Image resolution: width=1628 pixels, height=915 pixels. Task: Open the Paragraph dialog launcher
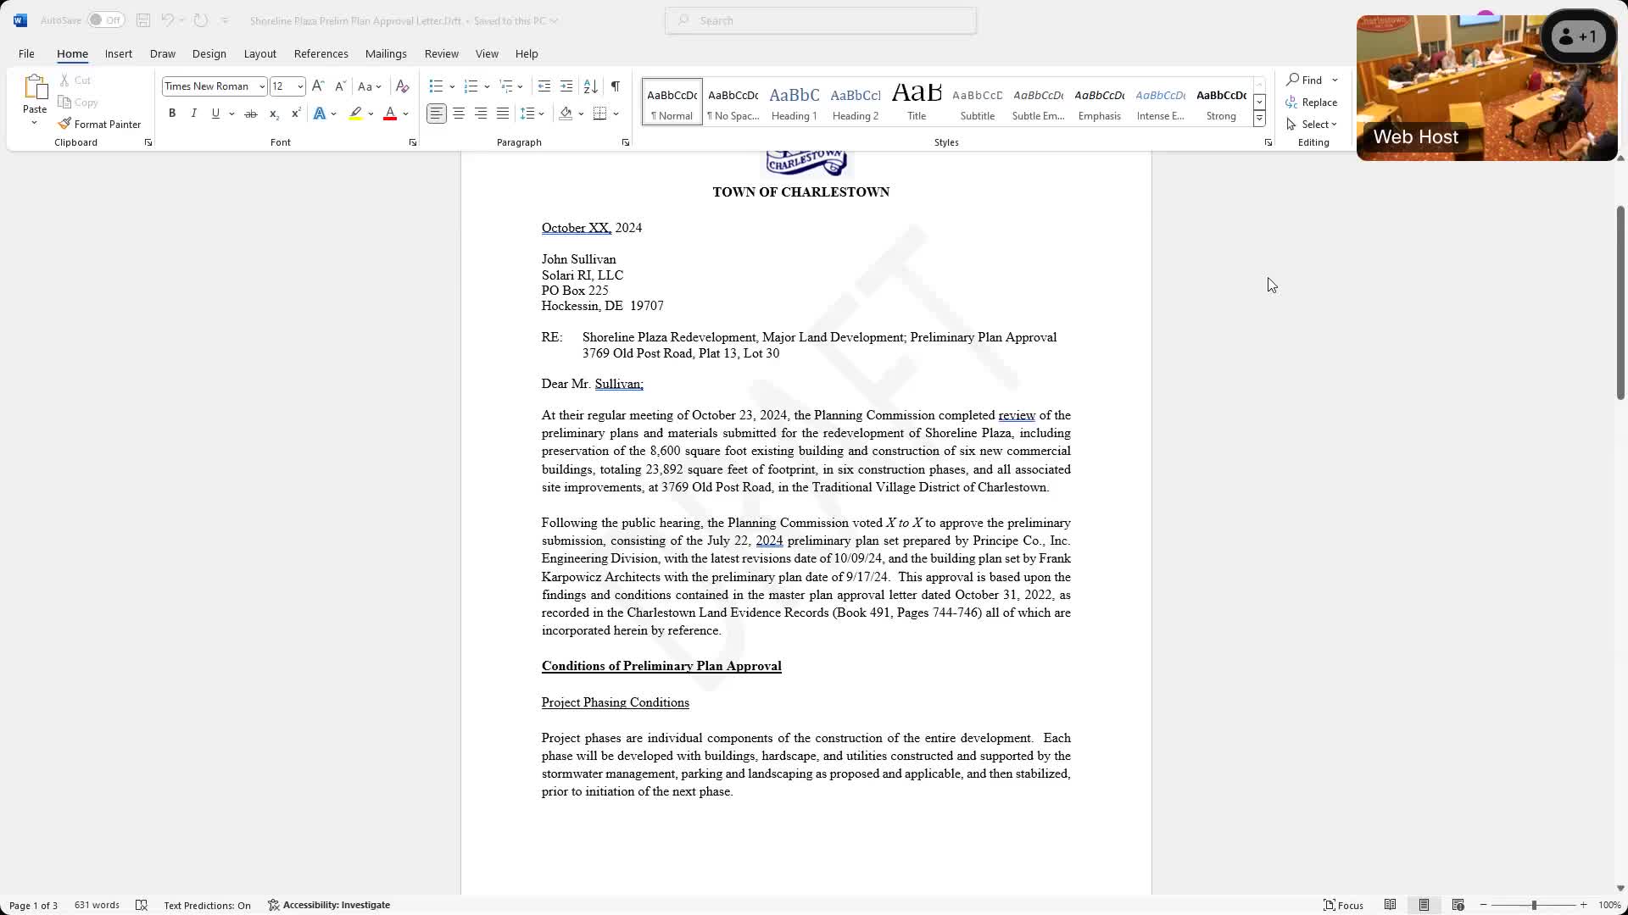[x=626, y=142]
